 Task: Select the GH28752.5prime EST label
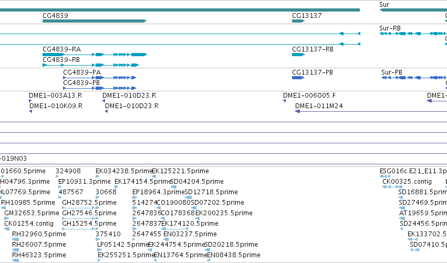coord(89,203)
